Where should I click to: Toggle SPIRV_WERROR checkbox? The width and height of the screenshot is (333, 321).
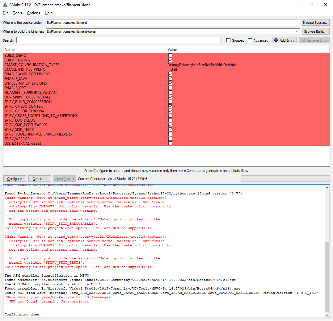click(170, 139)
